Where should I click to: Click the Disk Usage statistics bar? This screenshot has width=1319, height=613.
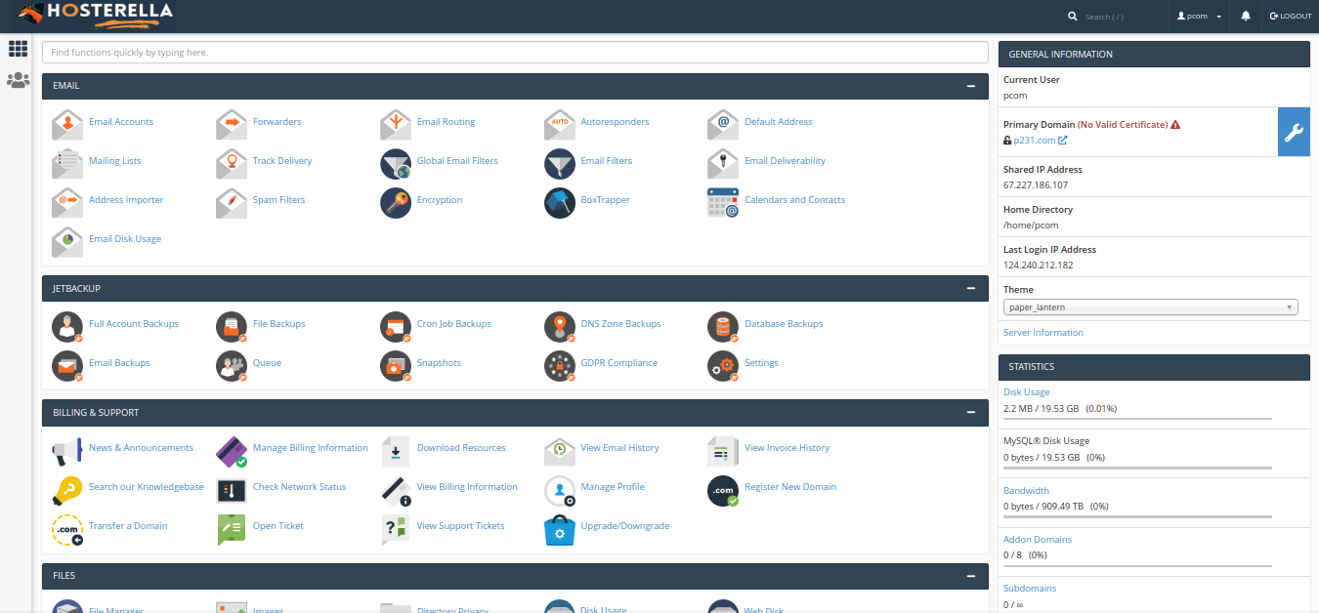(1137, 418)
